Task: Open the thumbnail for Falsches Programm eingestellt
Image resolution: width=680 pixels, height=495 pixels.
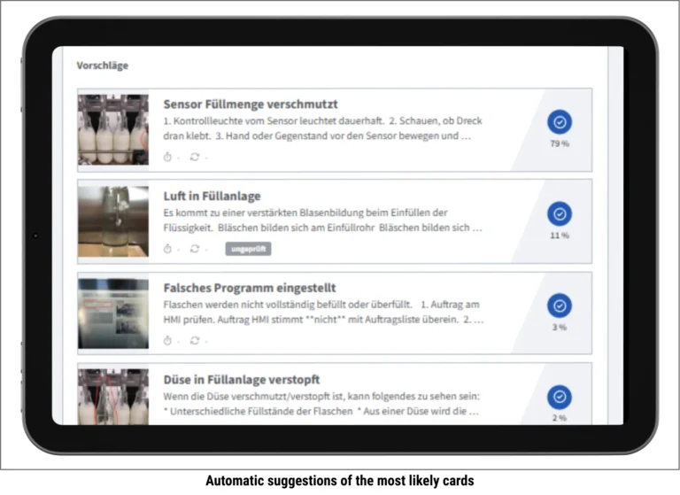Action: [113, 313]
